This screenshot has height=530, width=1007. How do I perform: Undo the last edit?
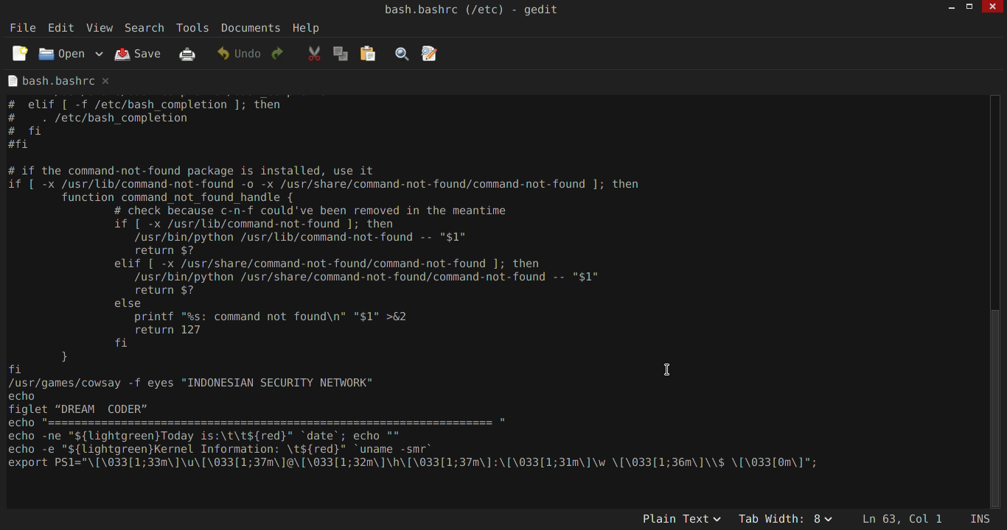(x=237, y=53)
